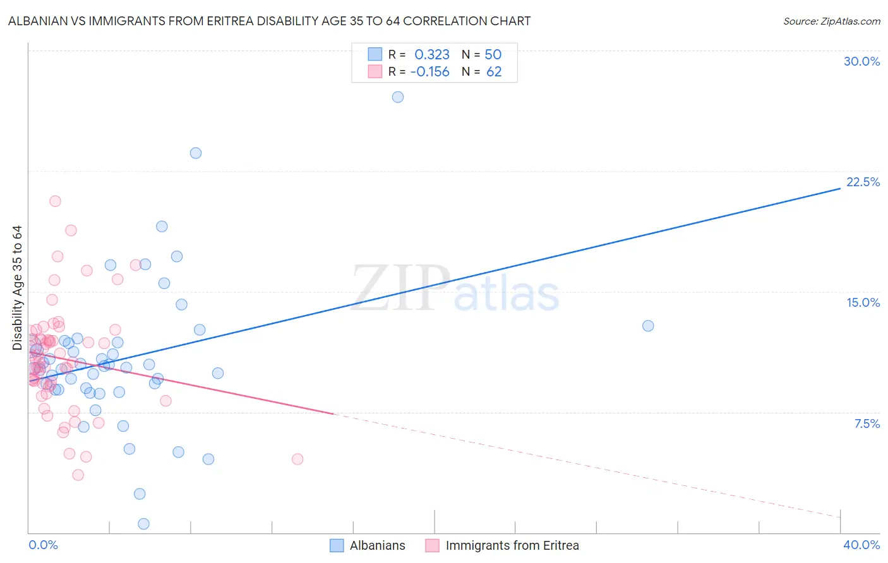This screenshot has height=563, width=888.
Task: Click the lowest blue point near the x-axis
Action: [x=143, y=524]
